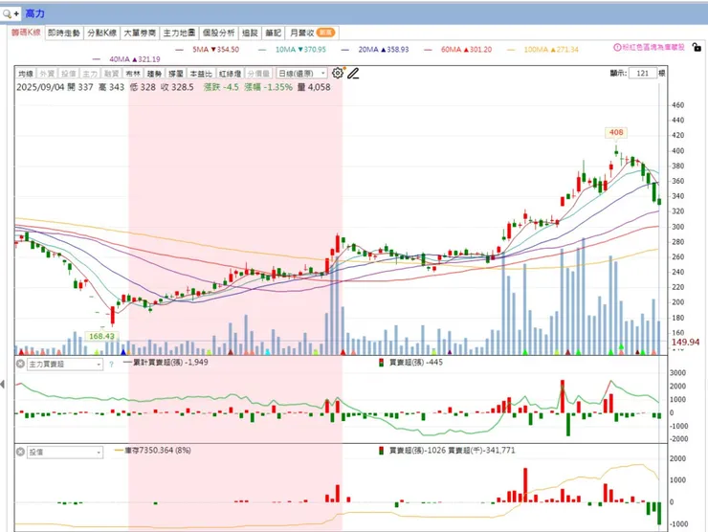This screenshot has height=532, width=708.
Task: Click the 149.94 price label on axis
Action: click(685, 343)
